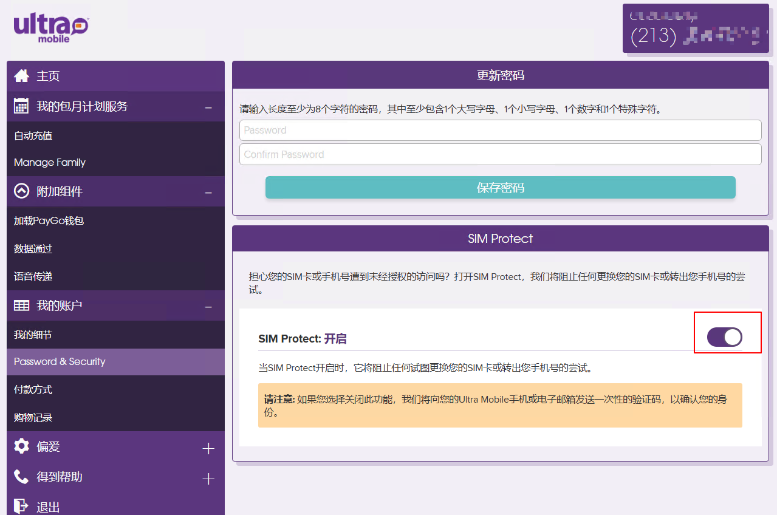This screenshot has width=777, height=515.
Task: Open the Password & Security page
Action: [60, 361]
